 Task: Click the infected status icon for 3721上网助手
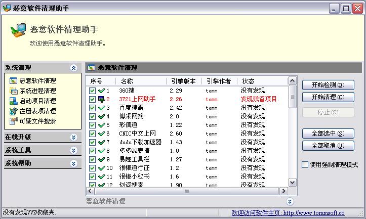pyautogui.click(x=102, y=99)
